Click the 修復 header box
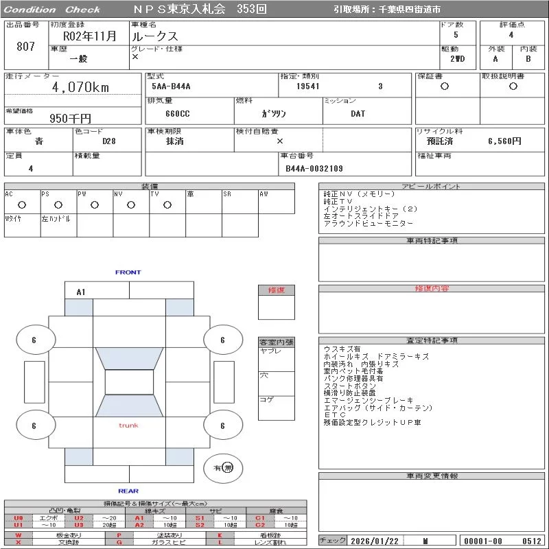 click(276, 290)
